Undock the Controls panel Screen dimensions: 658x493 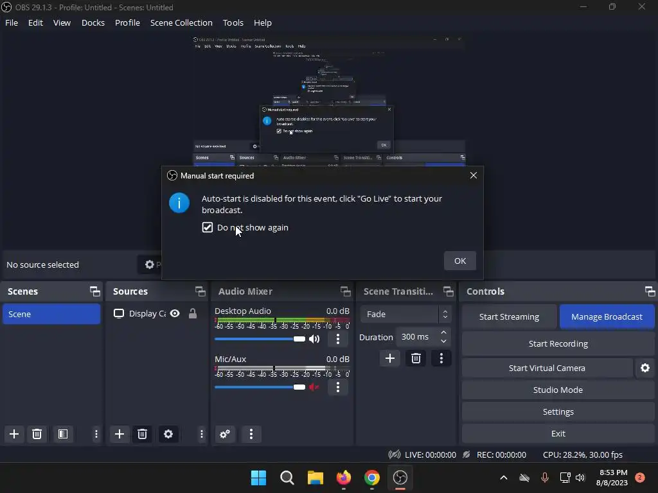point(650,291)
